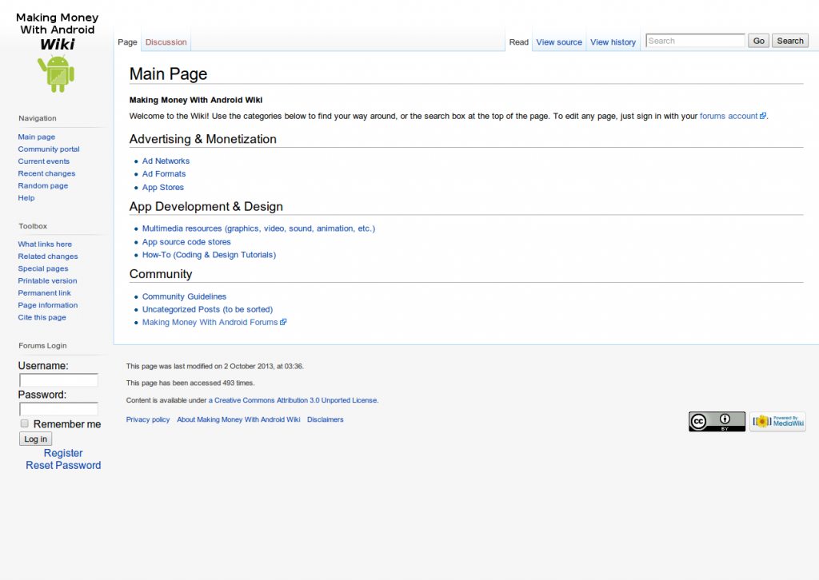Open How-To Coding & Design Tutorials
Image resolution: width=819 pixels, height=580 pixels.
coord(209,255)
